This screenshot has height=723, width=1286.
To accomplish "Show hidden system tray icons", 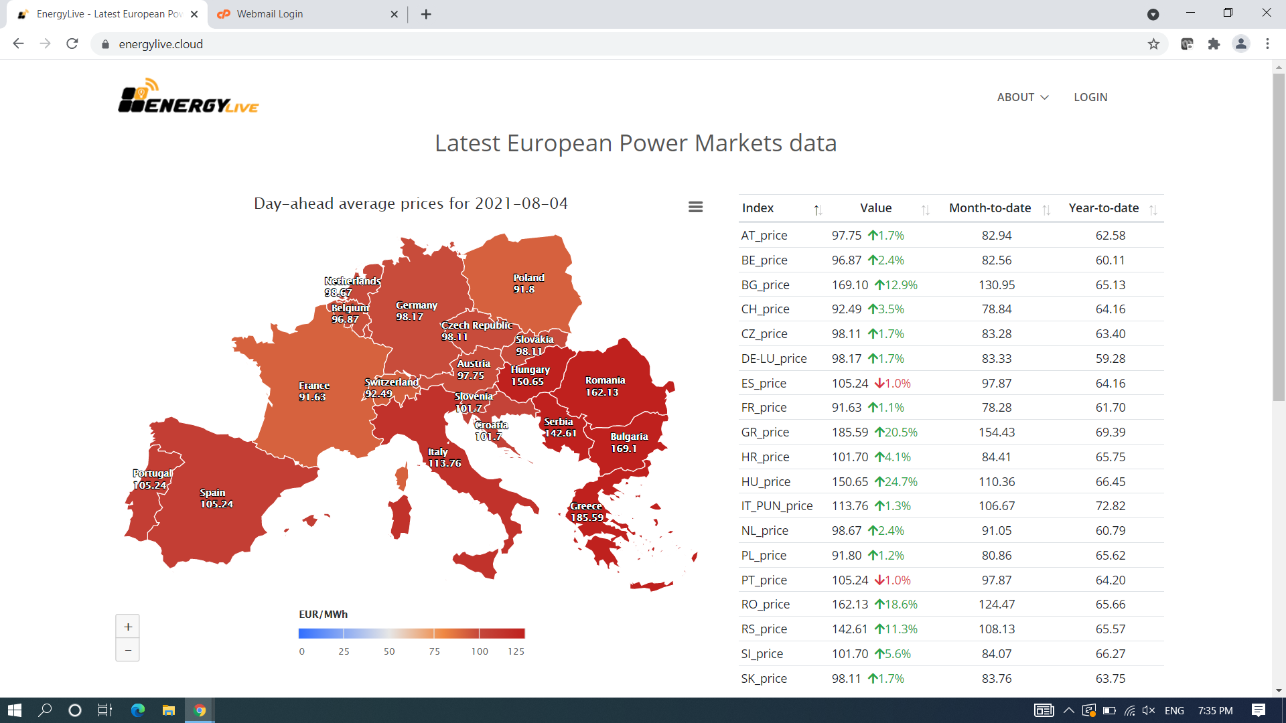I will click(1069, 710).
